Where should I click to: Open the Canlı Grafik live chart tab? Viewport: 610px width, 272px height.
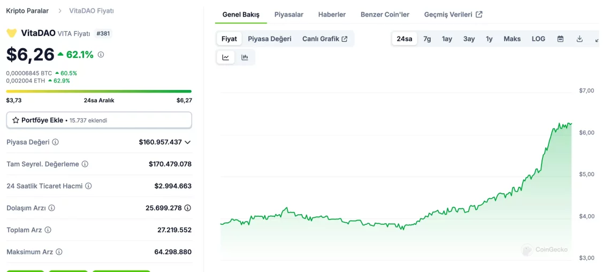(325, 39)
